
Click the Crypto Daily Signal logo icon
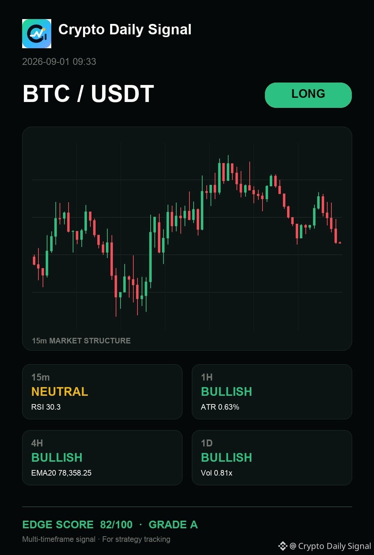(x=37, y=34)
